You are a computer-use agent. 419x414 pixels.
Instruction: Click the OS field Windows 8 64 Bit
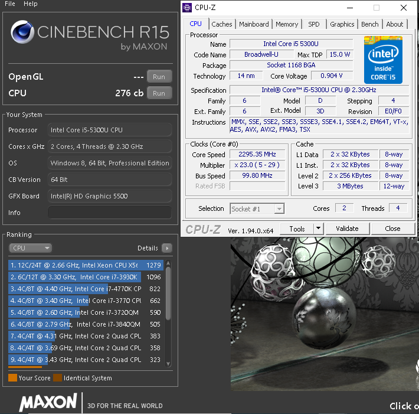click(x=110, y=163)
